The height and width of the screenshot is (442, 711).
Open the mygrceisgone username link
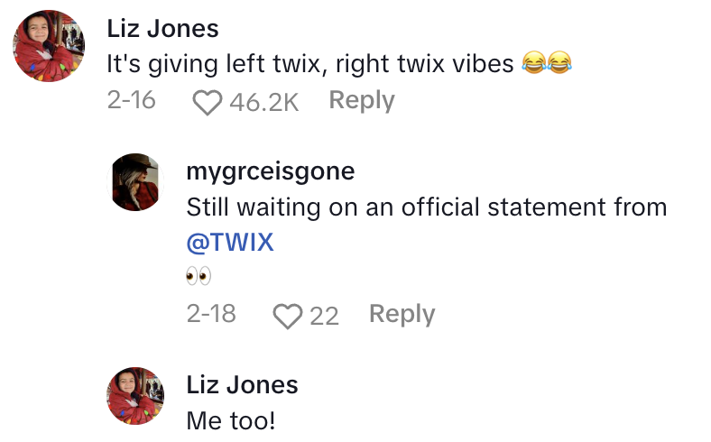(270, 171)
